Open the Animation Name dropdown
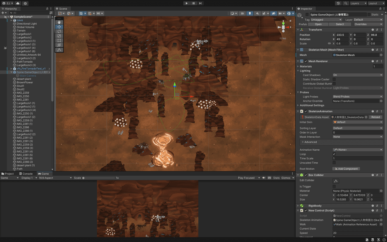Screen dimensions: 387x242 [358, 150]
